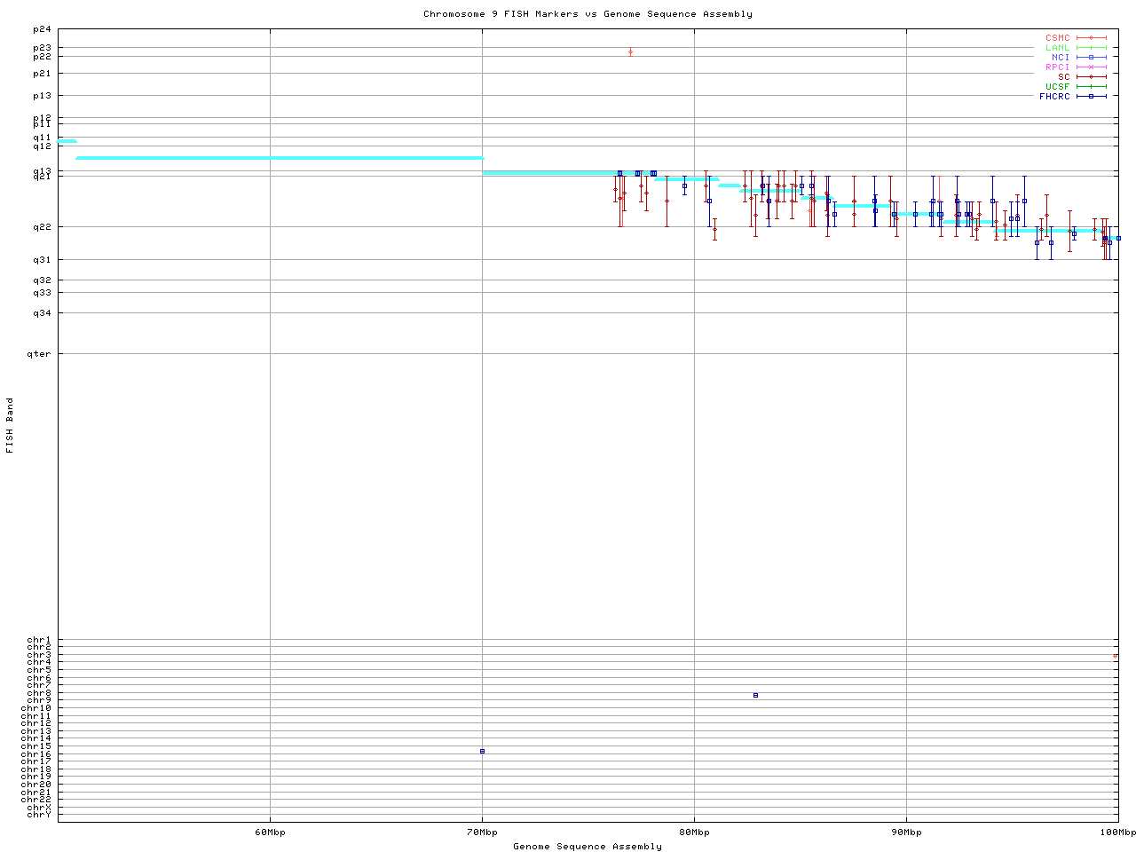The height and width of the screenshot is (852, 1136).
Task: Click the "FISH Band" y-axis title
Action: click(10, 425)
